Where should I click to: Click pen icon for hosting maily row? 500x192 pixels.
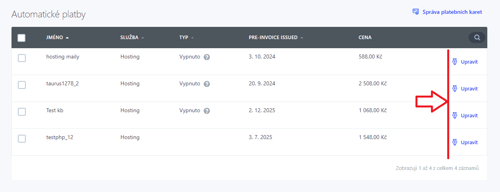coord(455,62)
